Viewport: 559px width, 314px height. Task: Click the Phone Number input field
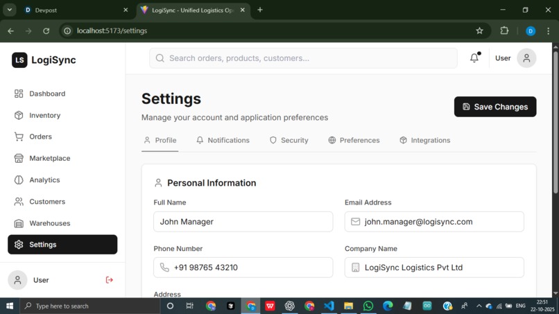pyautogui.click(x=243, y=268)
